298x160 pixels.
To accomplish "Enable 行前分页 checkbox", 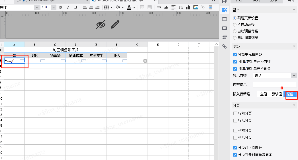I will (235, 113).
